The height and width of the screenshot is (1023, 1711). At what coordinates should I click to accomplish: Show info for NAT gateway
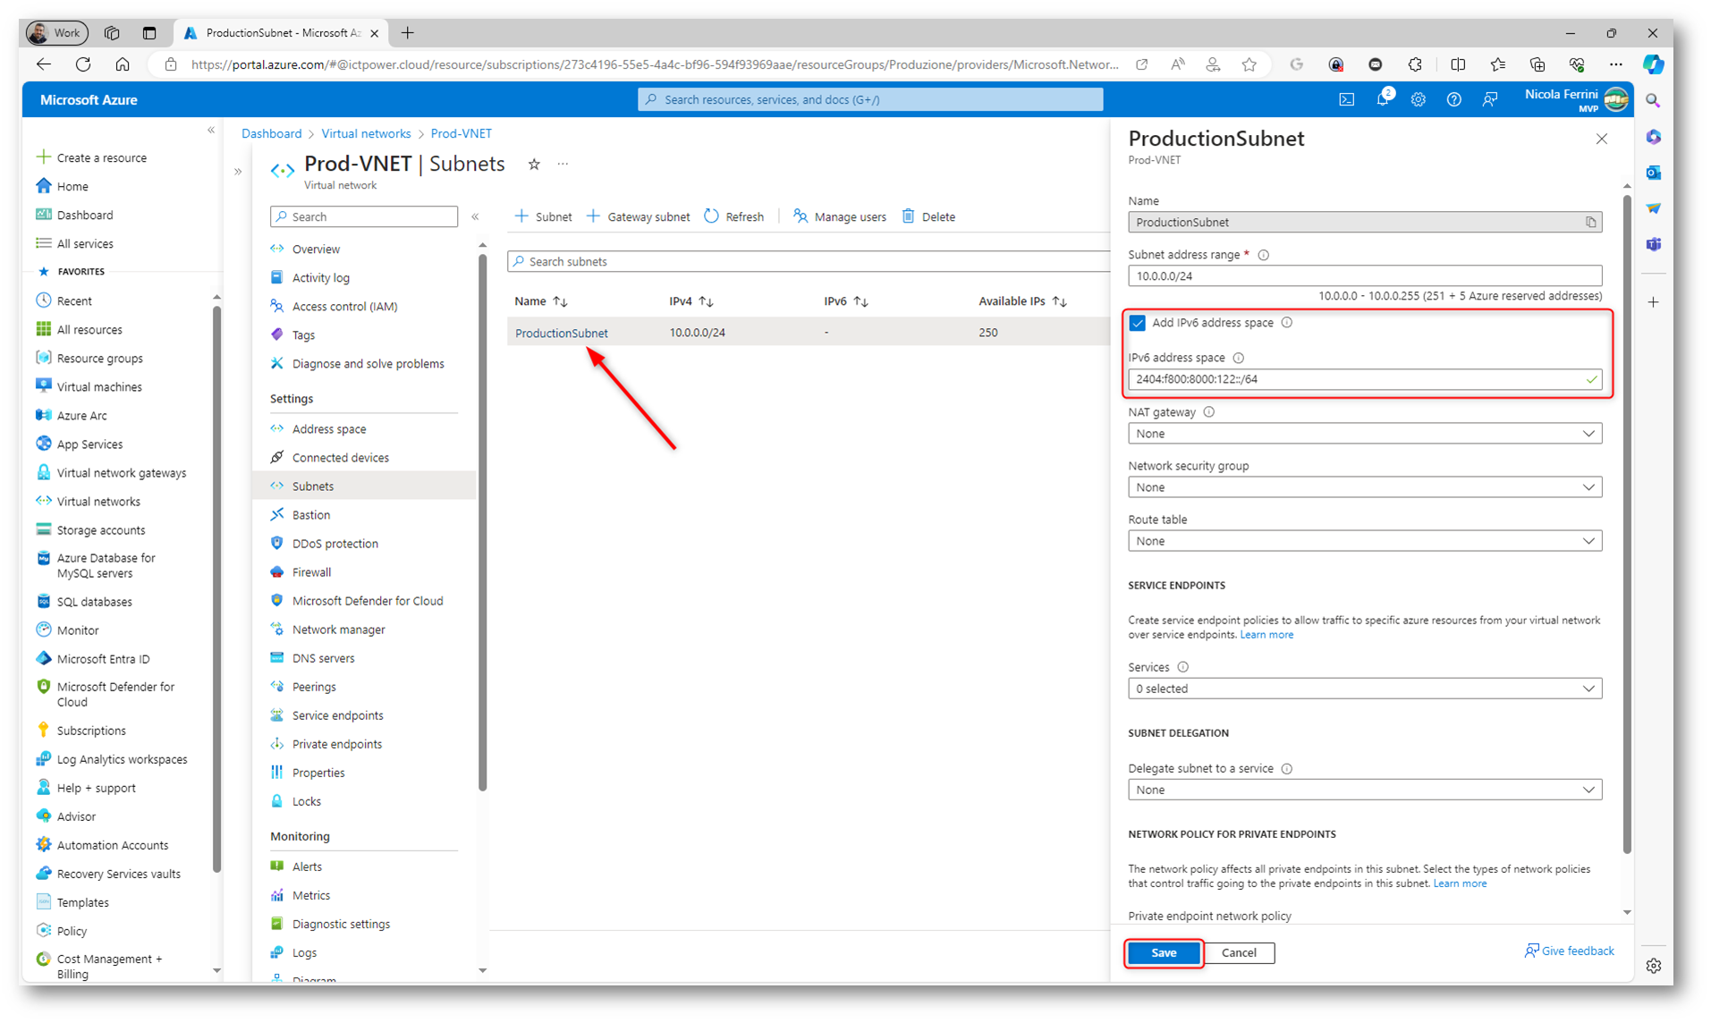pyautogui.click(x=1209, y=412)
